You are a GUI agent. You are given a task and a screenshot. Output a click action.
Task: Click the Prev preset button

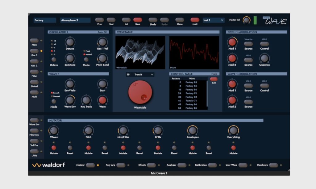click(x=99, y=20)
